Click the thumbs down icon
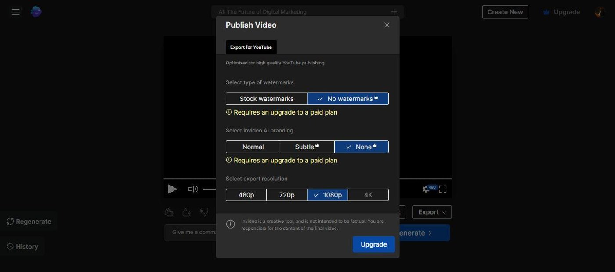 (204, 212)
